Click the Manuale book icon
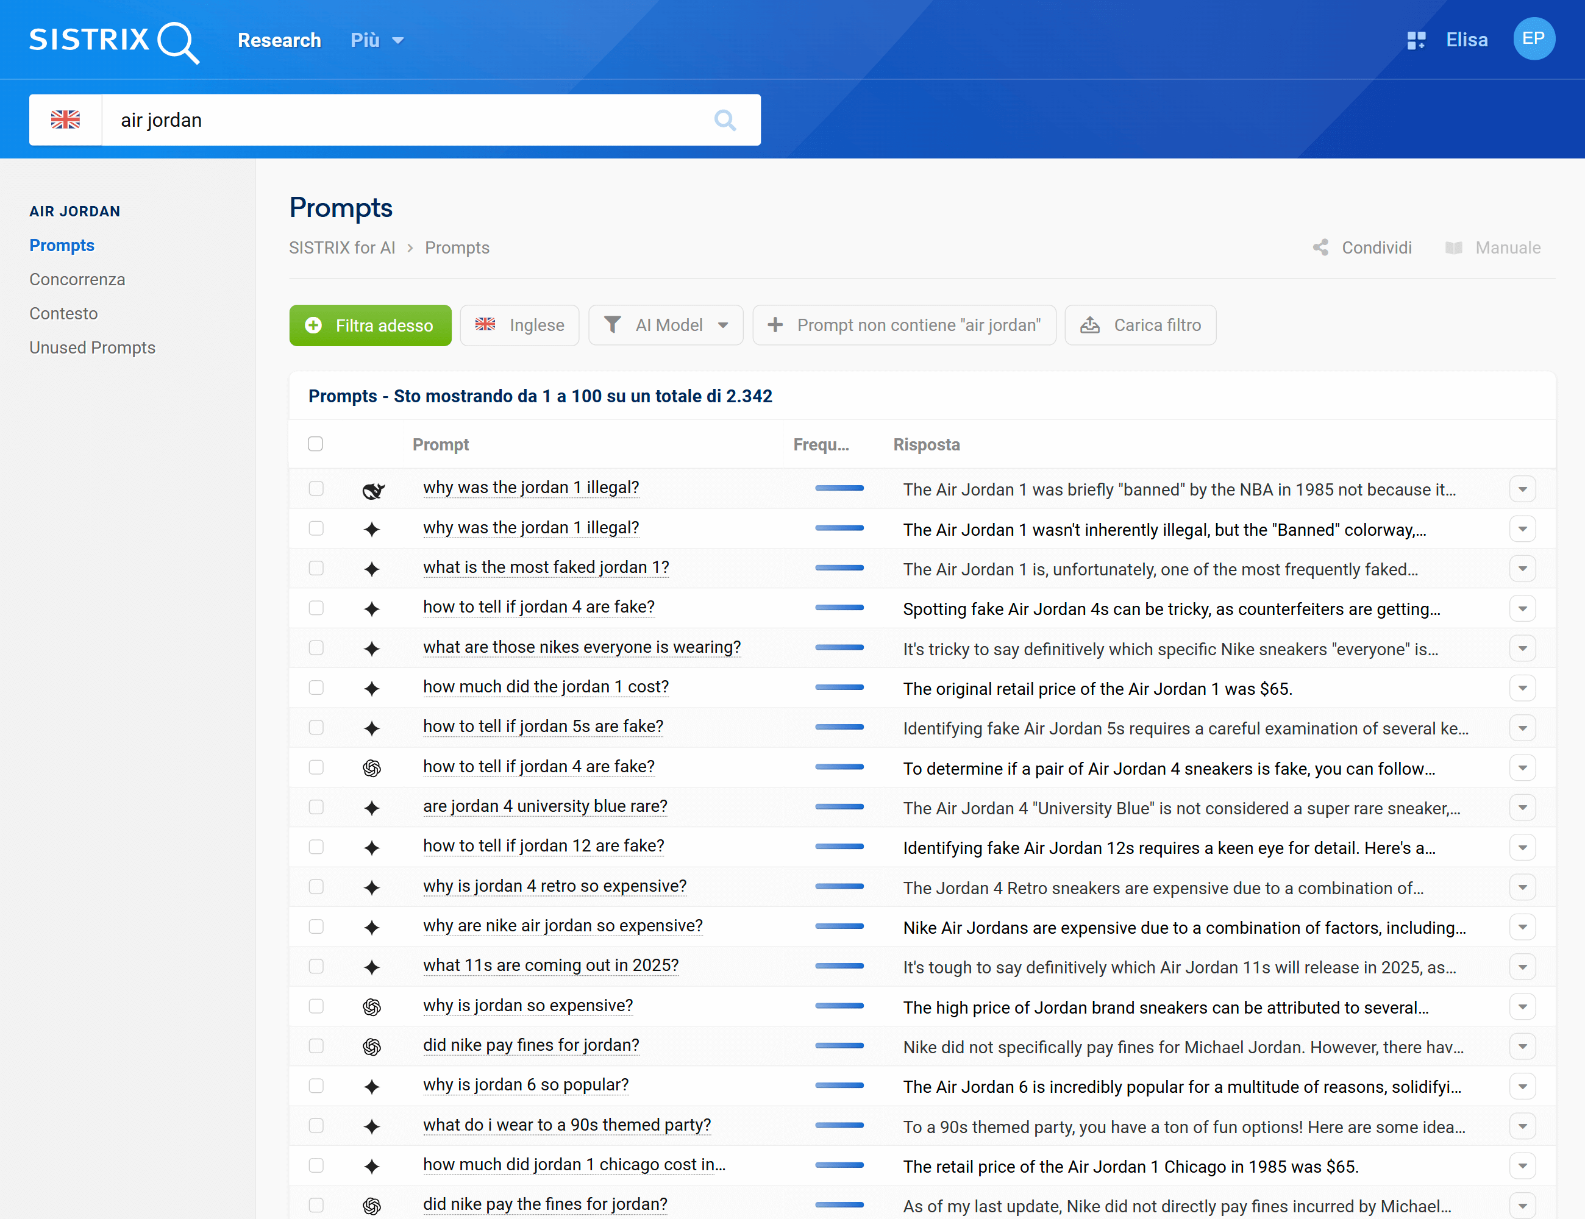 pyautogui.click(x=1454, y=247)
